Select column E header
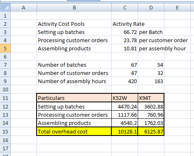This screenshot has height=156, width=194. click(x=177, y=7)
